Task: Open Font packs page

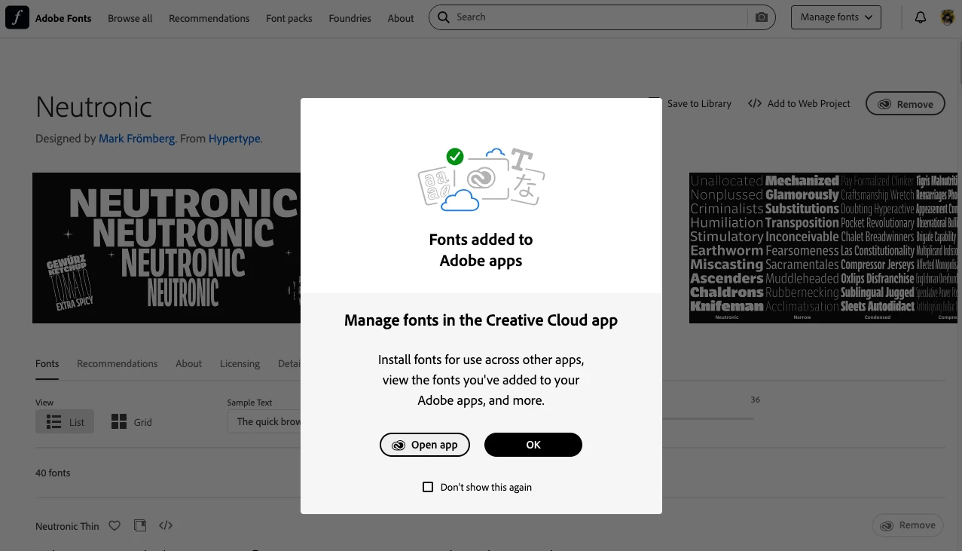Action: pyautogui.click(x=289, y=18)
